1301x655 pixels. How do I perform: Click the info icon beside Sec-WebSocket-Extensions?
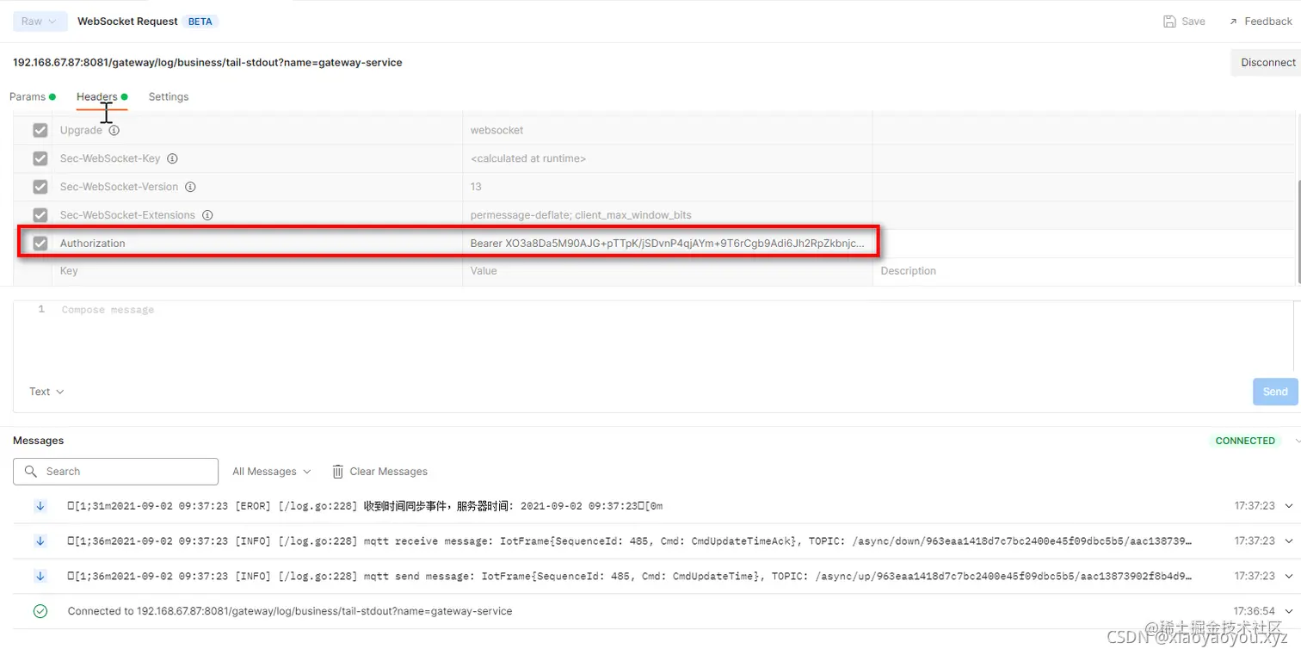point(207,215)
